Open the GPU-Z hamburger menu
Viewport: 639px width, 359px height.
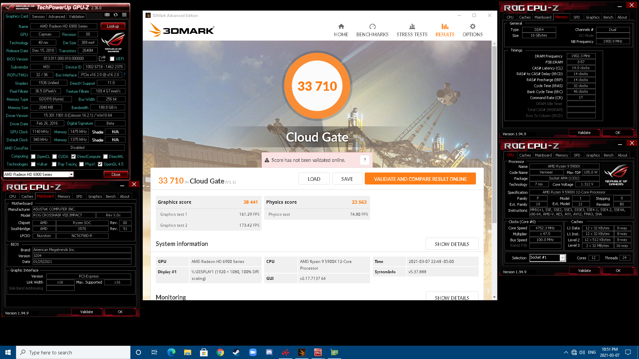124,15
